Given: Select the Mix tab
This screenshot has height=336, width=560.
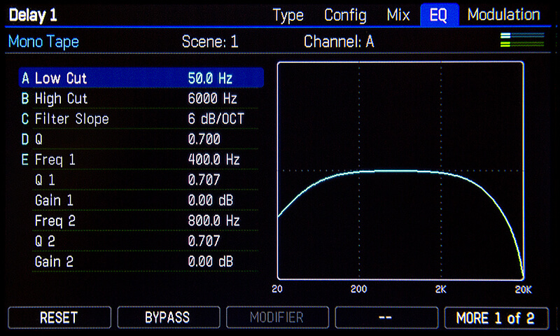Looking at the screenshot, I should point(398,15).
